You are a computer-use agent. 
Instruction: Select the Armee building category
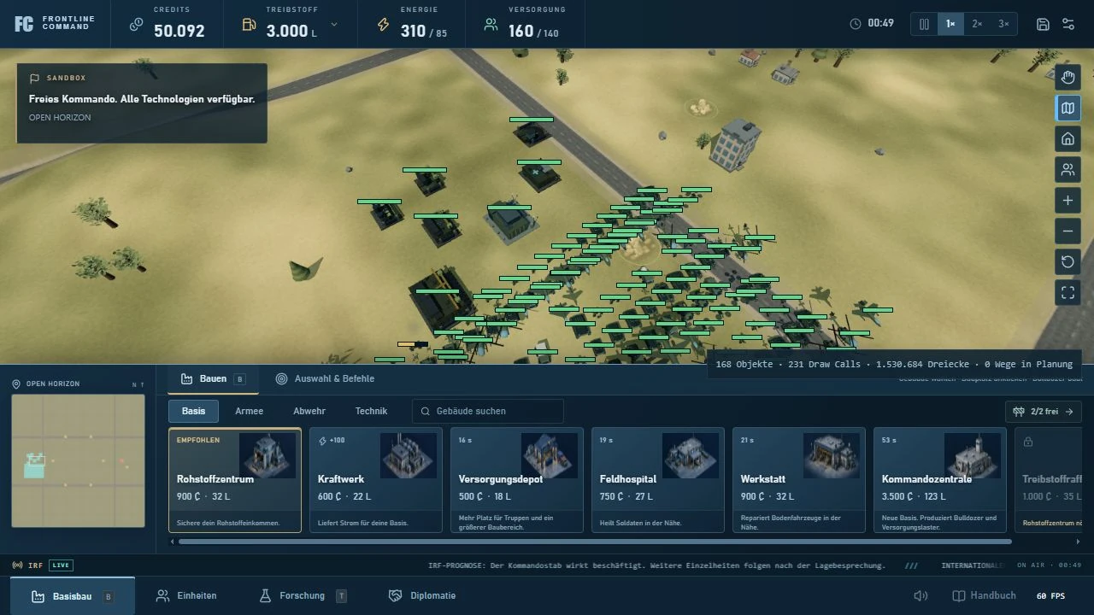[x=249, y=411]
